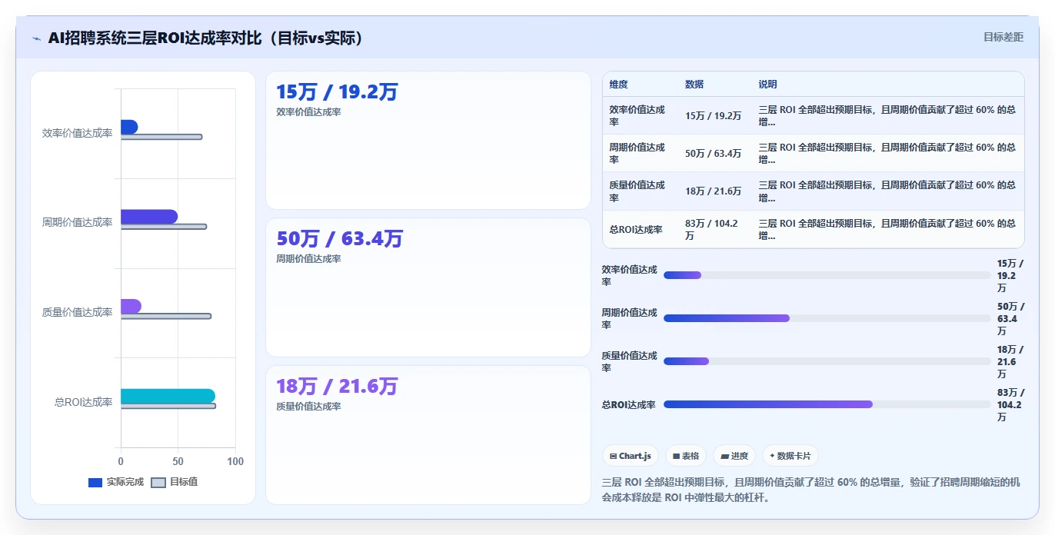Click the indigo 周期价值达成率 actual bar
This screenshot has width=1055, height=535.
click(x=149, y=217)
